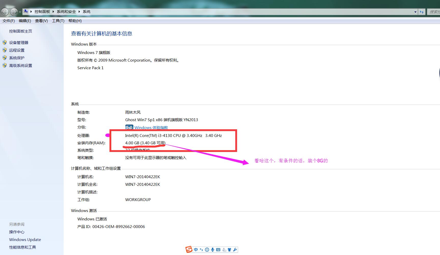Open the smiley emoji panel on IME bar
The image size is (440, 255).
(x=207, y=250)
